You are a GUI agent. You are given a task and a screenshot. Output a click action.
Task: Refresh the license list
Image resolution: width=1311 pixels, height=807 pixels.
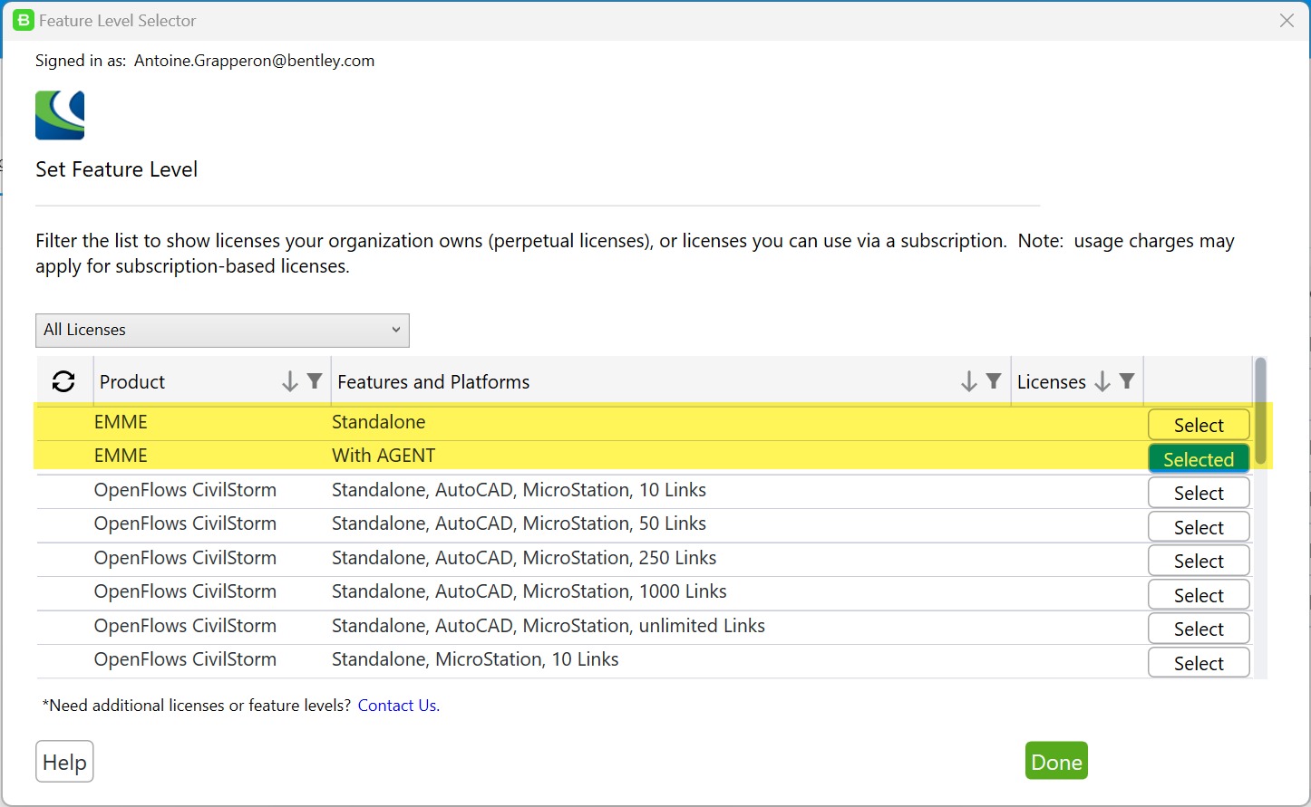(63, 381)
